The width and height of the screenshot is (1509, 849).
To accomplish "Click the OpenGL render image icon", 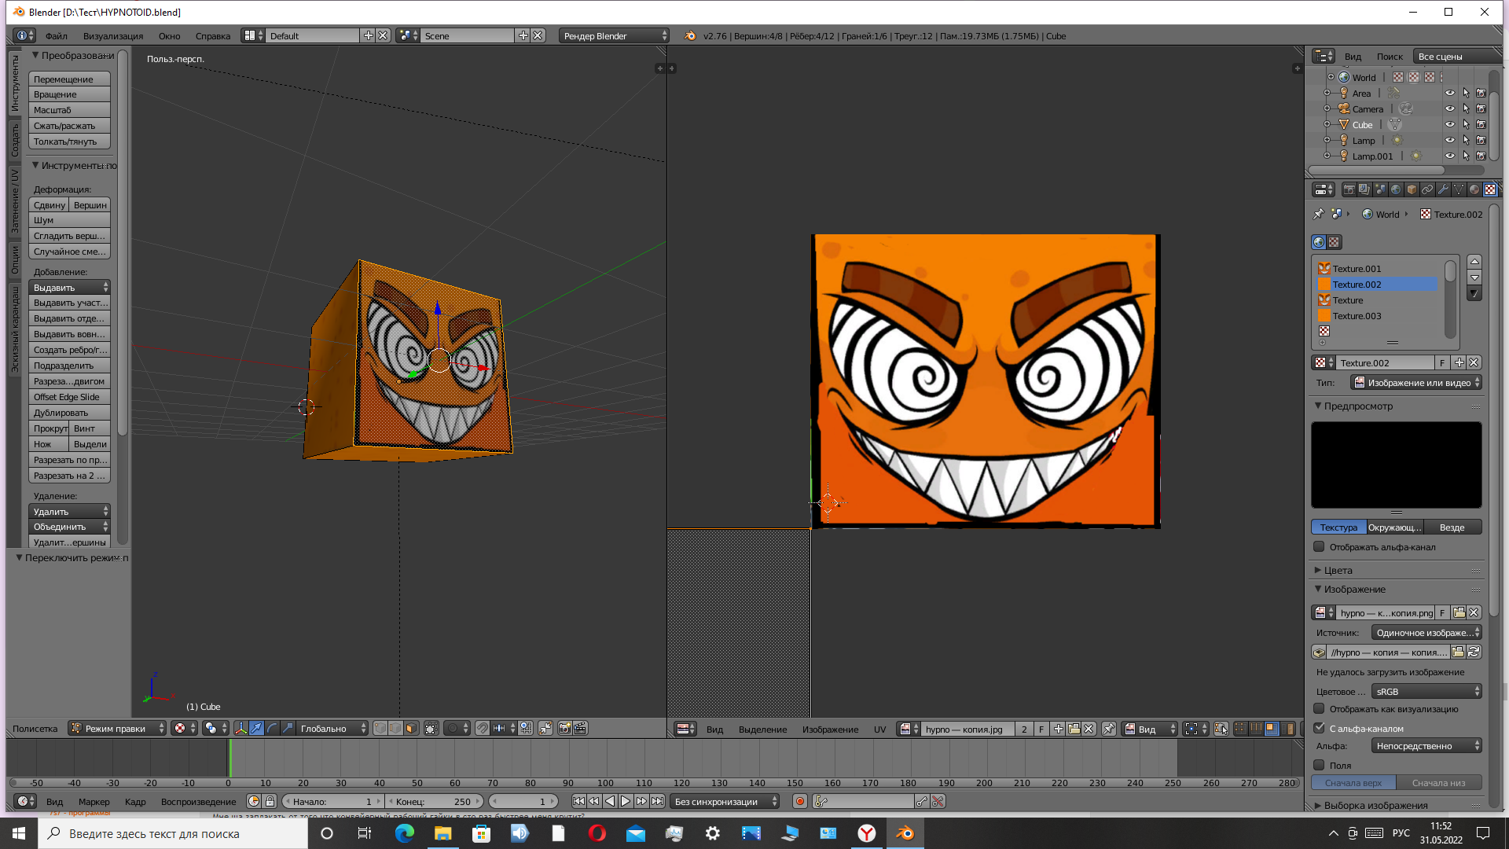I will (564, 729).
